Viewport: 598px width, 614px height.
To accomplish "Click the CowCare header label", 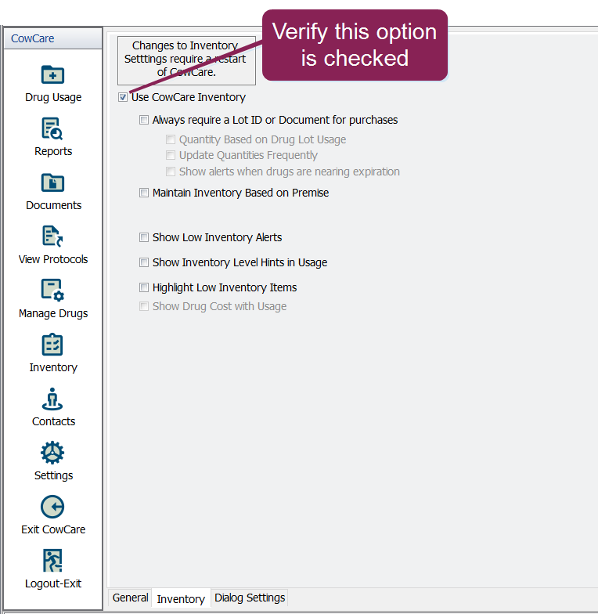I will [33, 38].
